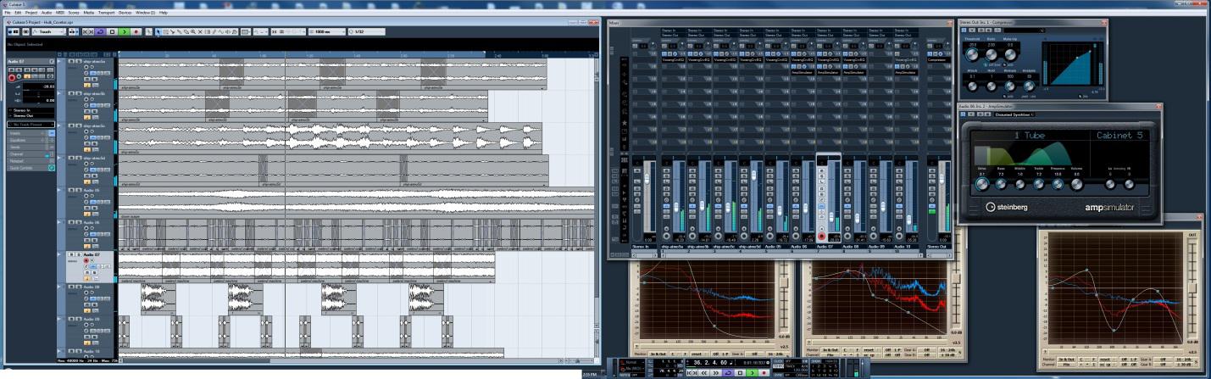Click Compressor insert slot on Stereo Out channel
This screenshot has width=1211, height=379.
[938, 60]
